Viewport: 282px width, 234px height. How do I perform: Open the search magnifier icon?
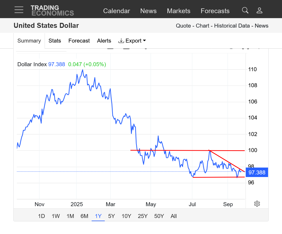coord(245,11)
